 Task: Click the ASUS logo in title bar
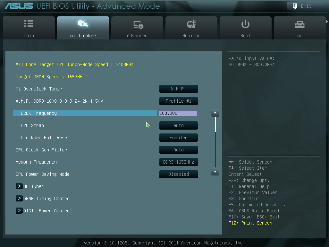click(19, 6)
